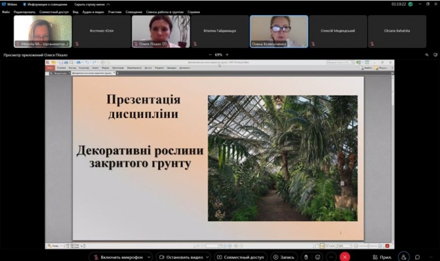Click the open folder icon in PDF editor
The height and width of the screenshot is (261, 440).
coord(54,63)
